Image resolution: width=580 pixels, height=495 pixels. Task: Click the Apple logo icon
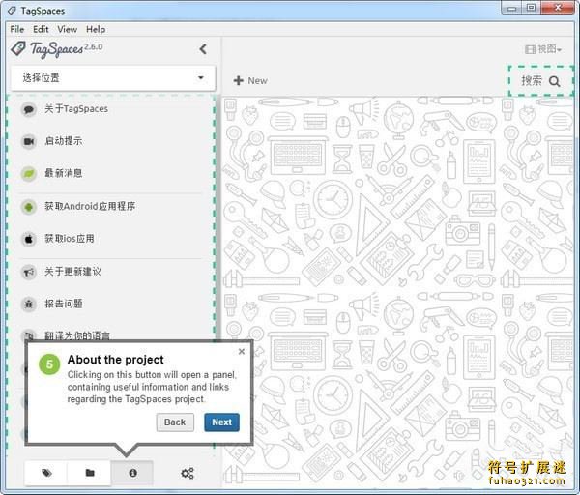pos(28,239)
